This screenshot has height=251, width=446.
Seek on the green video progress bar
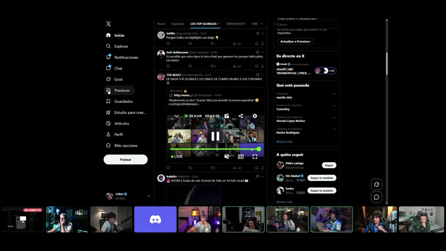click(x=215, y=149)
